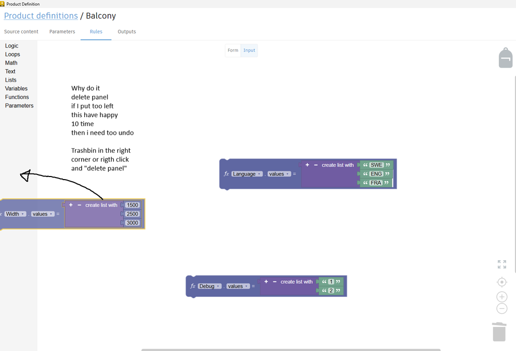Image resolution: width=516 pixels, height=351 pixels.
Task: Edit the FRA text value
Action: pyautogui.click(x=376, y=183)
